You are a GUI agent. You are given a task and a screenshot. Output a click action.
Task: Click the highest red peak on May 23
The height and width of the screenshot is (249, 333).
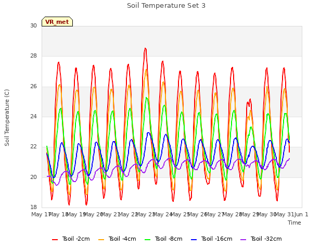pos(145,49)
